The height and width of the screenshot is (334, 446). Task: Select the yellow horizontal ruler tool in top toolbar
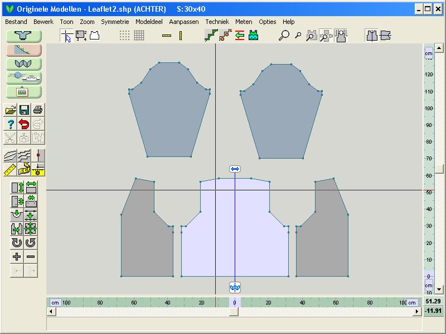[x=167, y=36]
